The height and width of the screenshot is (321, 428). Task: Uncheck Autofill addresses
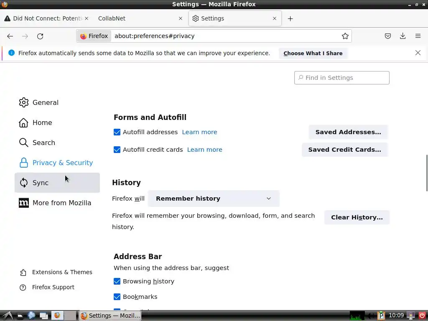pyautogui.click(x=117, y=132)
